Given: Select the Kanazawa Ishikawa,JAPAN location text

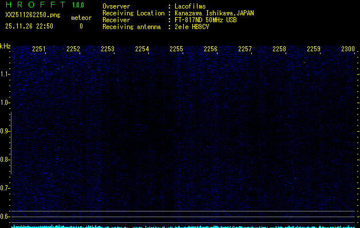Looking at the screenshot, I should coord(214,13).
